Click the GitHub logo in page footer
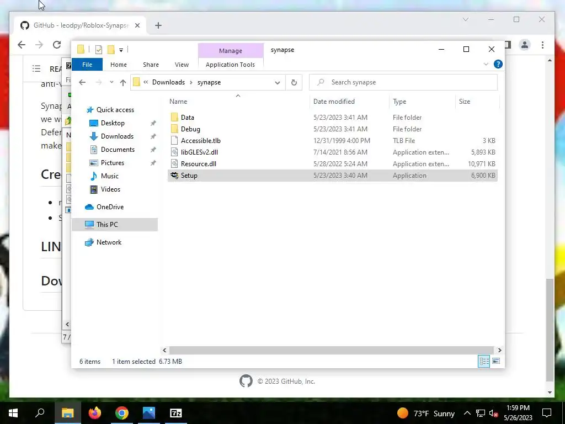The width and height of the screenshot is (565, 424). click(246, 381)
